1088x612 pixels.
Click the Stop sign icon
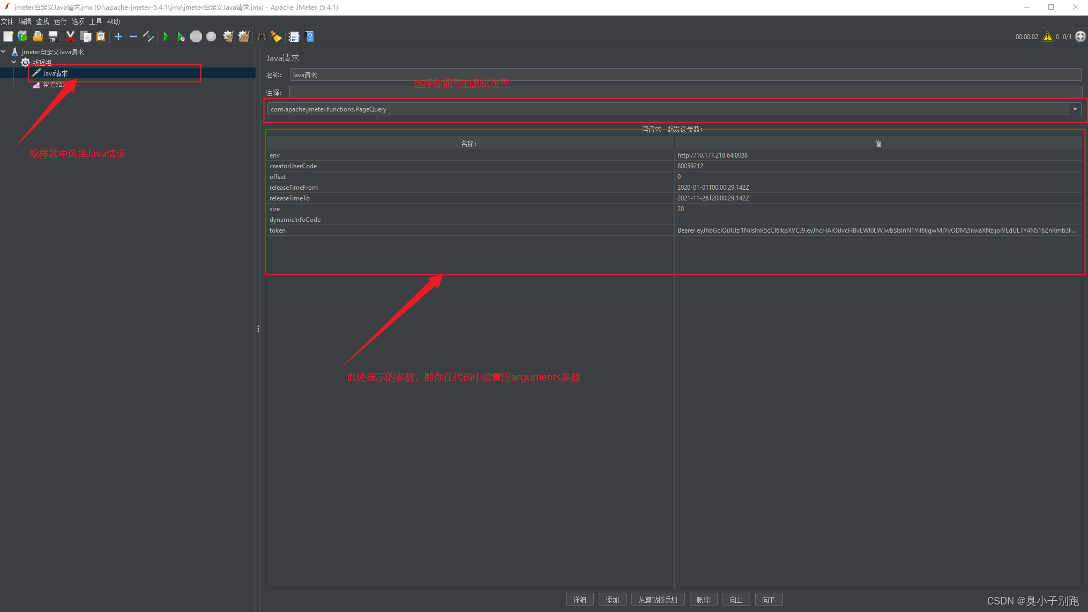pos(196,36)
